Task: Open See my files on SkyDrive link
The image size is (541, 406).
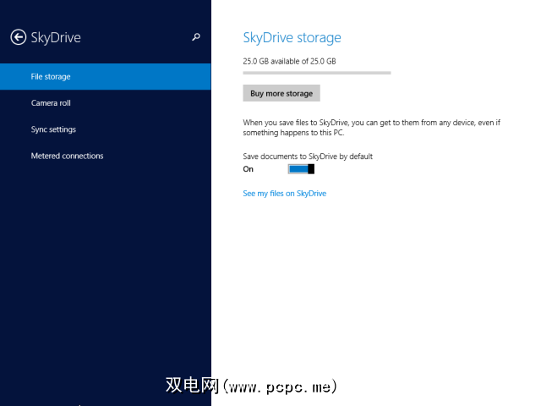Action: [285, 194]
